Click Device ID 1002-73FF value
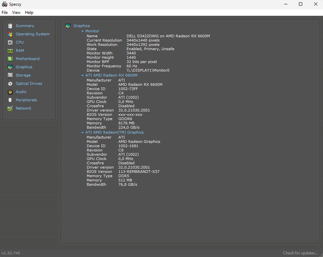Viewport: 323px width, 257px height. [x=128, y=89]
